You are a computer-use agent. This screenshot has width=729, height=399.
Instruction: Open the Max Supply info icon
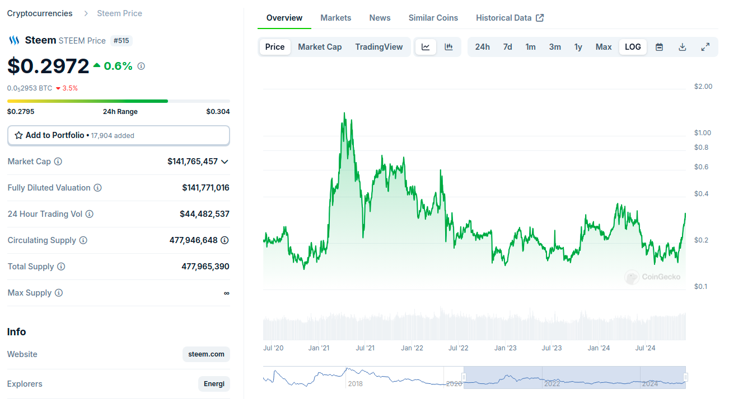59,293
